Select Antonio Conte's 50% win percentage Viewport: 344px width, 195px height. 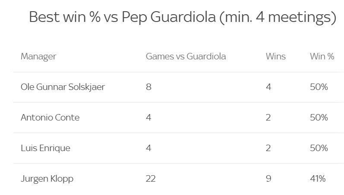click(x=319, y=118)
